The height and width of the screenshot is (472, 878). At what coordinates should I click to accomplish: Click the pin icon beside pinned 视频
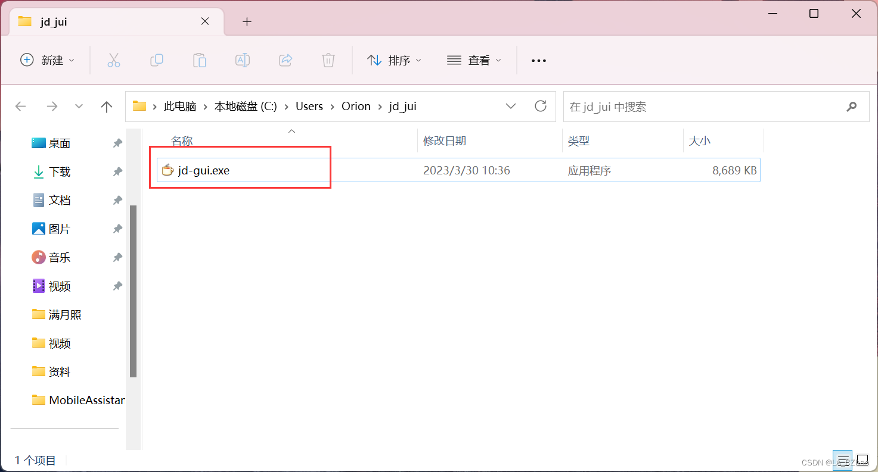(117, 286)
